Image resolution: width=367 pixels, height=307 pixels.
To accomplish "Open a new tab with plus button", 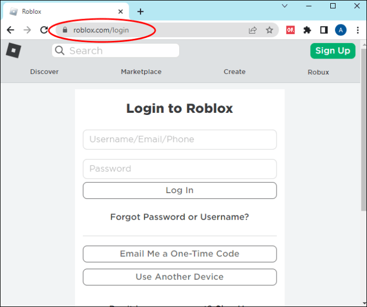I will tap(140, 12).
